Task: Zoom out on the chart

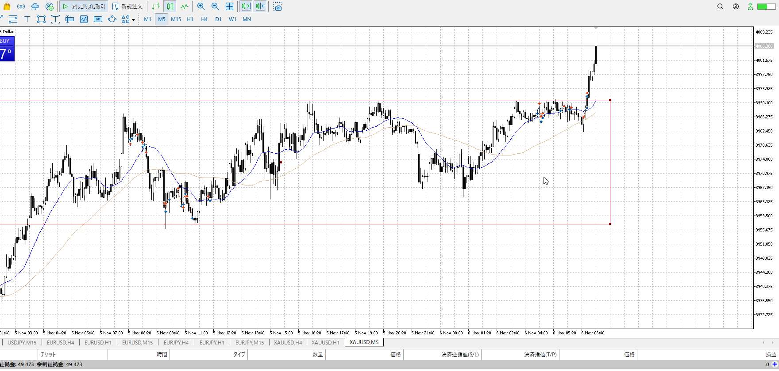Action: pos(215,7)
